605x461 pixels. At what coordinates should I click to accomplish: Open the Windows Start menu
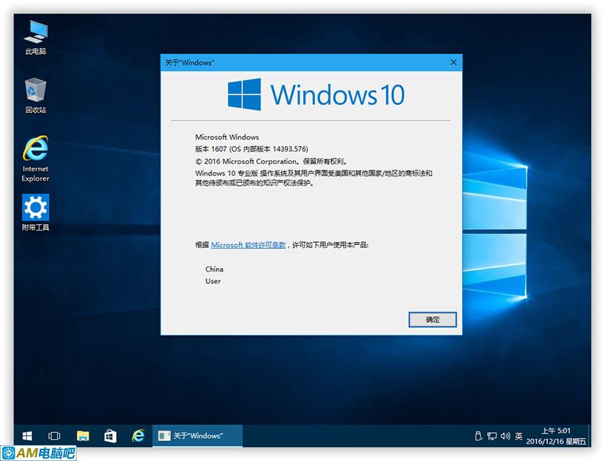27,436
